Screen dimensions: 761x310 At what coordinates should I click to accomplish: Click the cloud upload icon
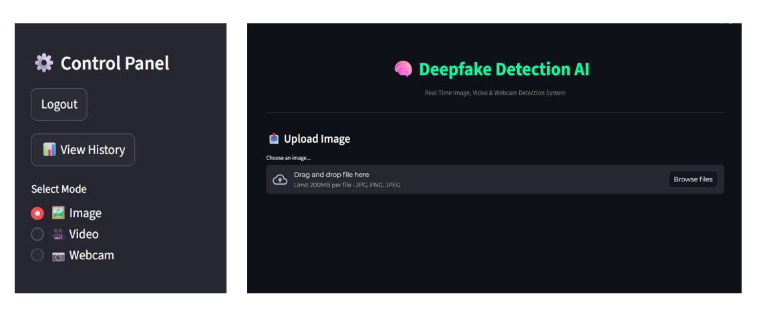[280, 179]
